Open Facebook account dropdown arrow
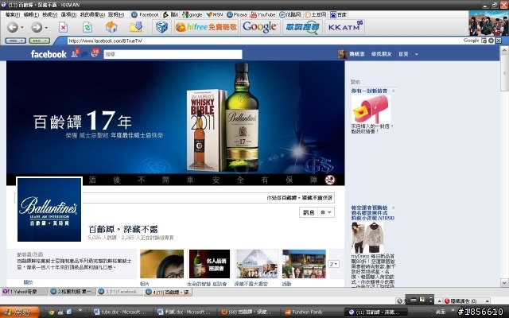 [417, 55]
